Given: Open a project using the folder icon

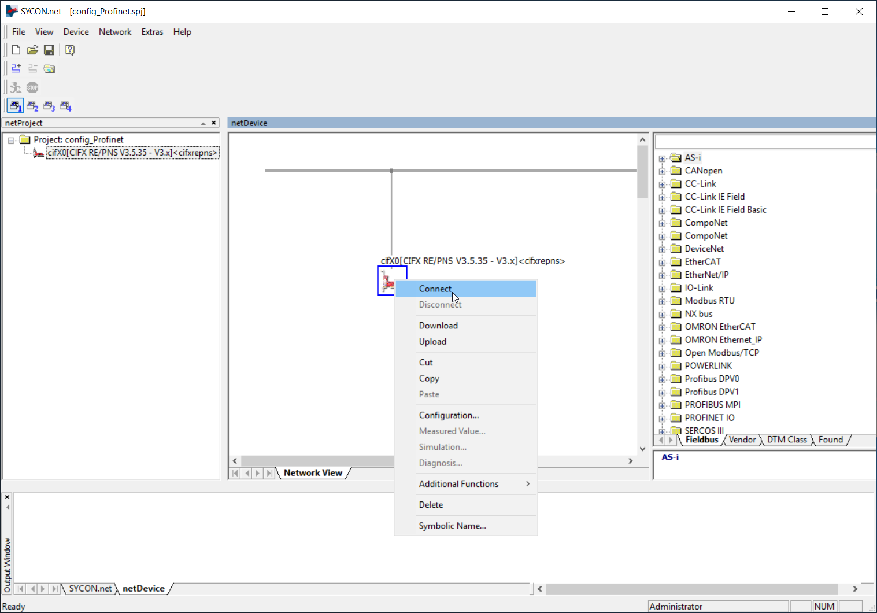Looking at the screenshot, I should (x=33, y=50).
